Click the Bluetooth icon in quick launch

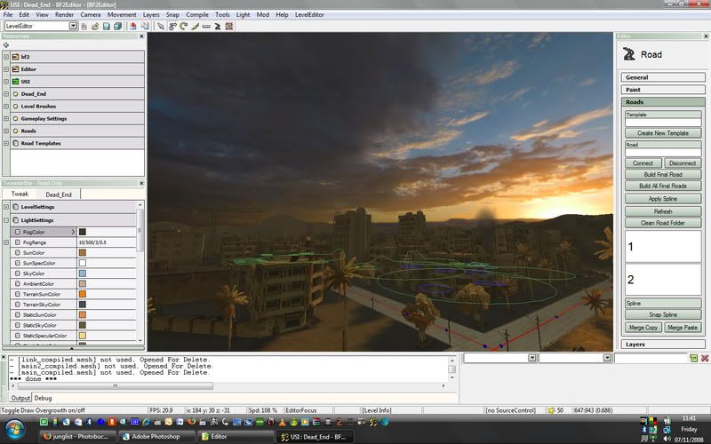tap(90, 423)
